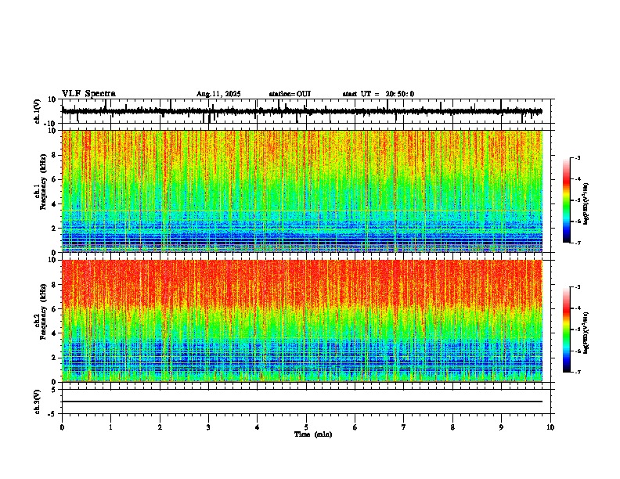Click the ch.1 spectrogram panel
The height and width of the screenshot is (479, 620).
coord(302,191)
